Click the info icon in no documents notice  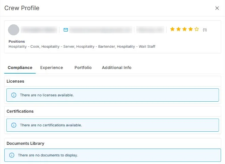(x=12, y=155)
